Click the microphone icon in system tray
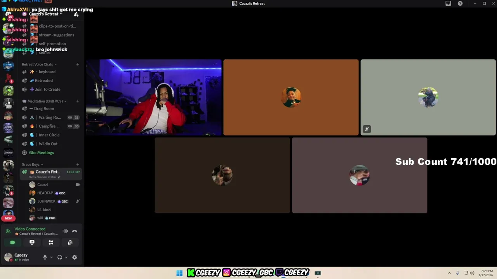The width and height of the screenshot is (497, 279). [x=457, y=273]
